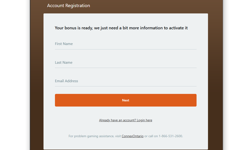
Task: Select the Email Address text box
Action: [126, 81]
